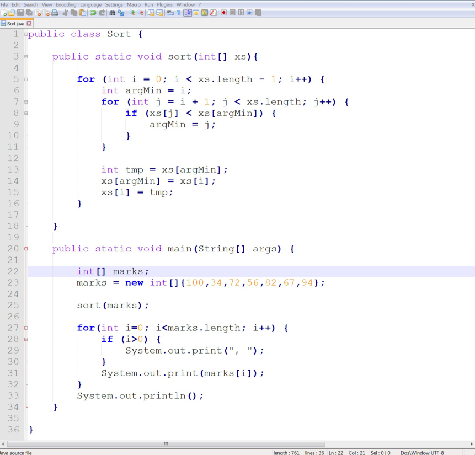475x455 pixels.
Task: Click 'length : 761' in status bar
Action: (x=286, y=453)
